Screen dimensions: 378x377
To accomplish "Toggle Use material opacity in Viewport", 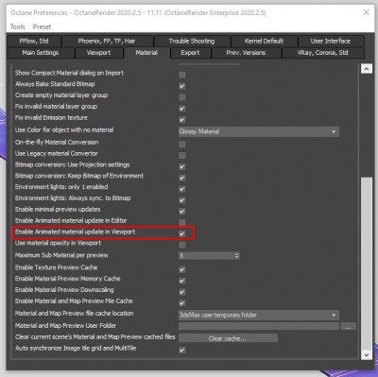I will pyautogui.click(x=182, y=245).
